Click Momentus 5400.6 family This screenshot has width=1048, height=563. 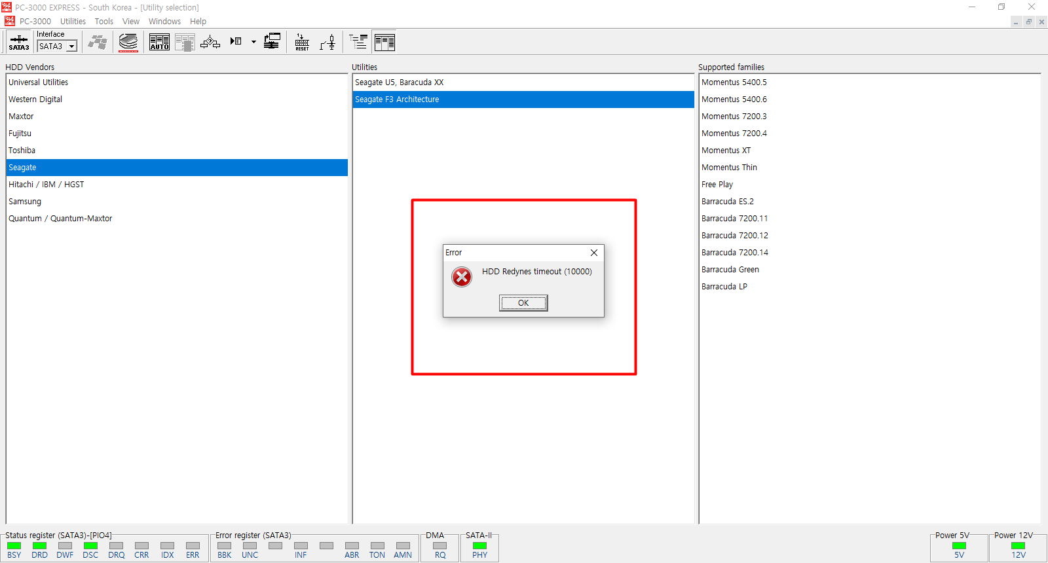[869, 100]
